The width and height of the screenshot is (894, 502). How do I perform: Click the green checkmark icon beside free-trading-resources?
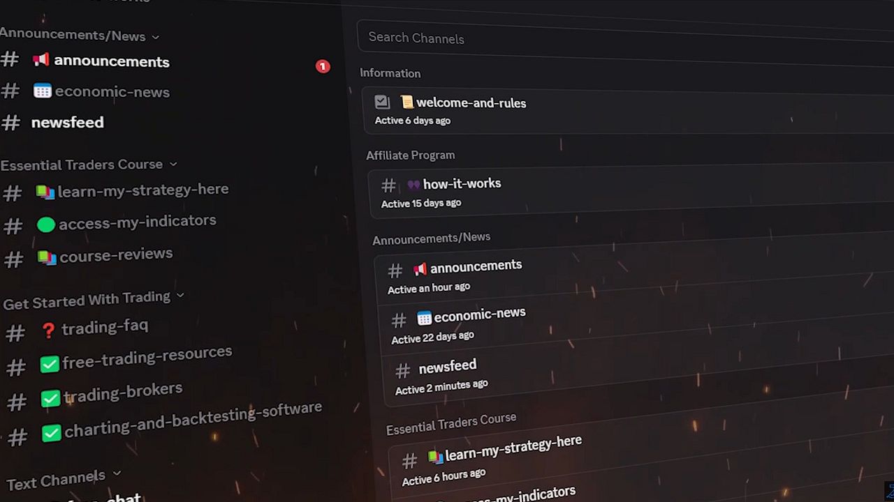coord(50,364)
